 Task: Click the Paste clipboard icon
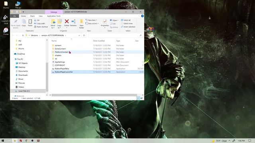(30, 21)
